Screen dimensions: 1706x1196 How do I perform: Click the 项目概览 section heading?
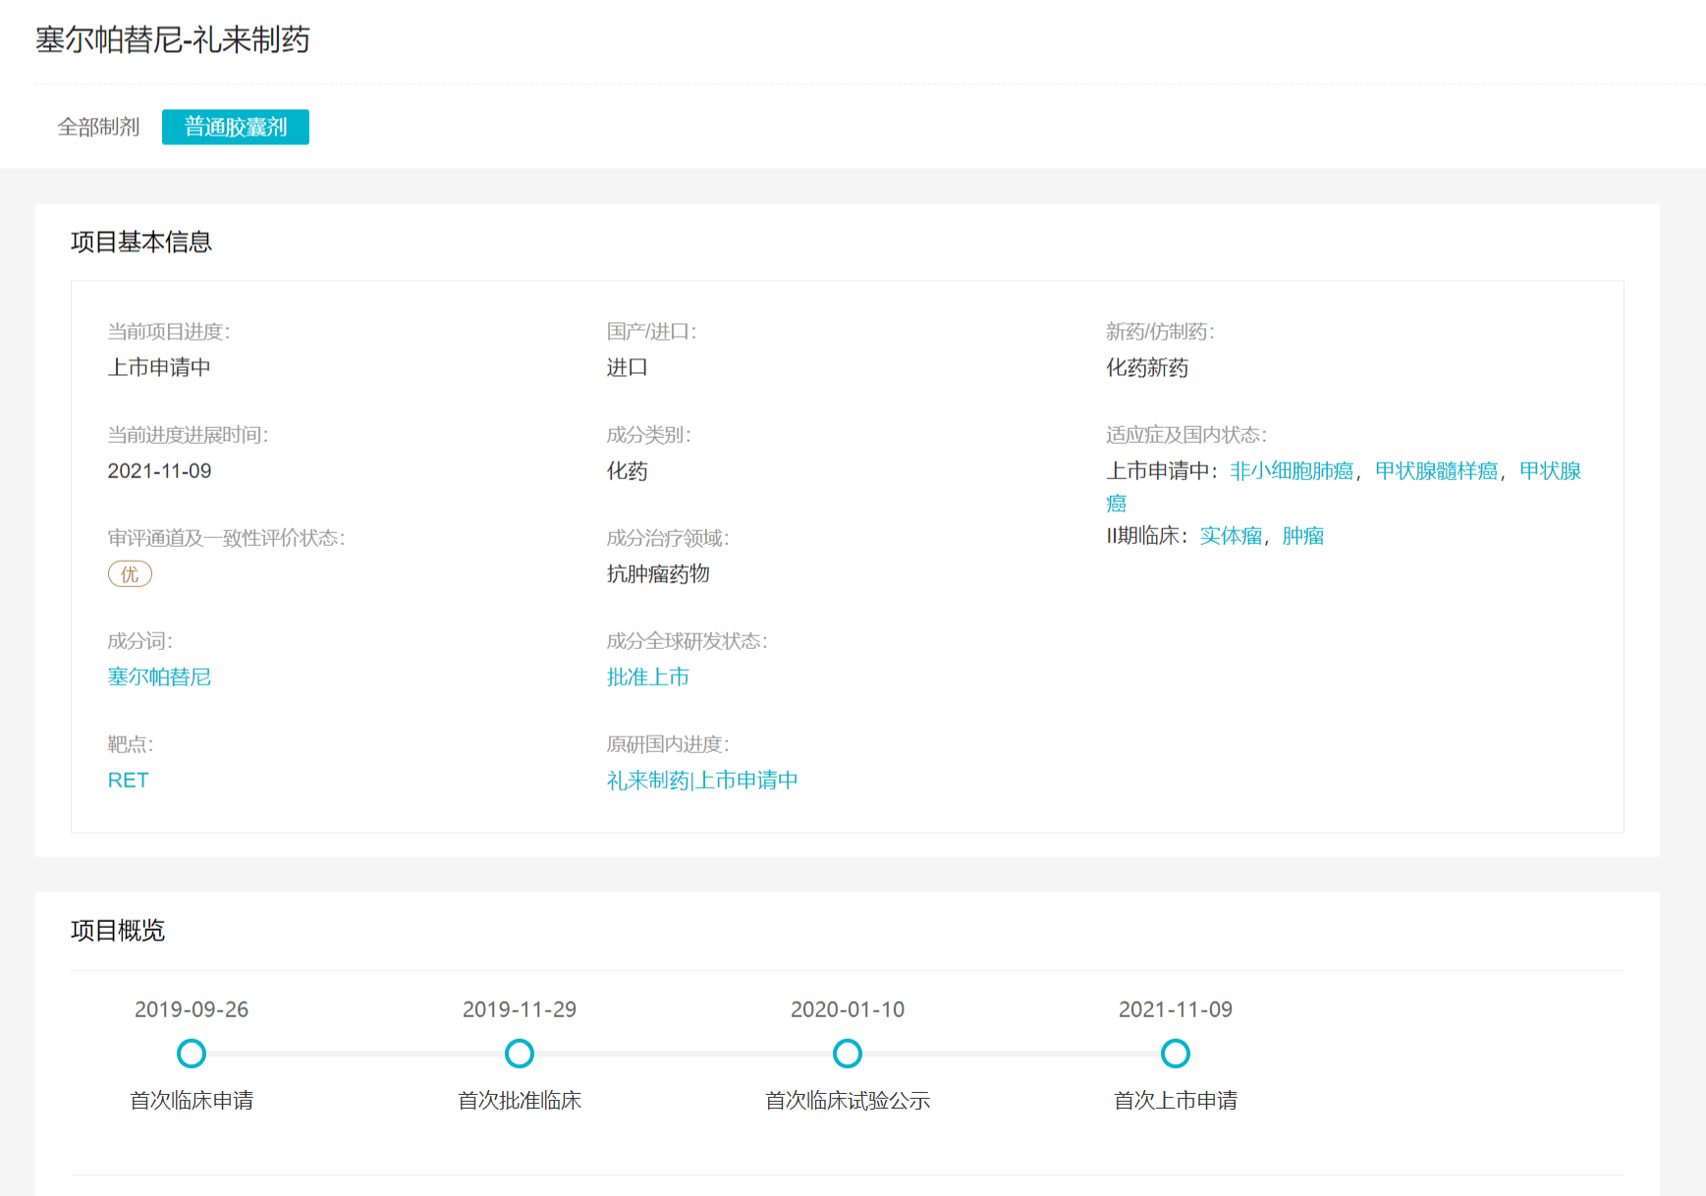118,930
